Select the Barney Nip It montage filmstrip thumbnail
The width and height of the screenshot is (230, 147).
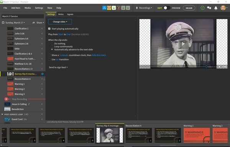coord(110,135)
